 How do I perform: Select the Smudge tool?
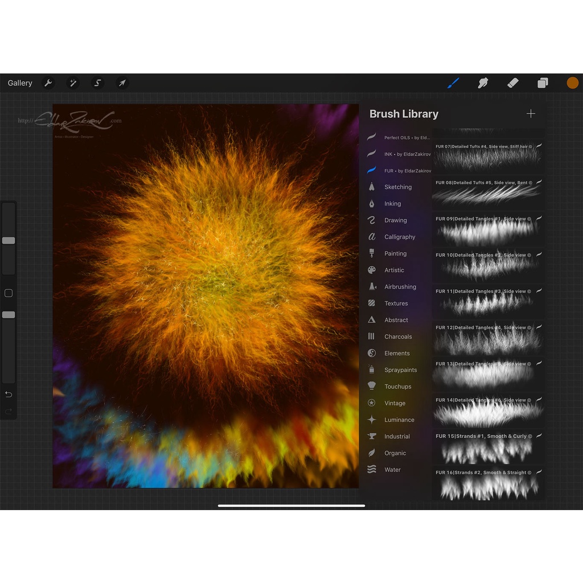(483, 83)
